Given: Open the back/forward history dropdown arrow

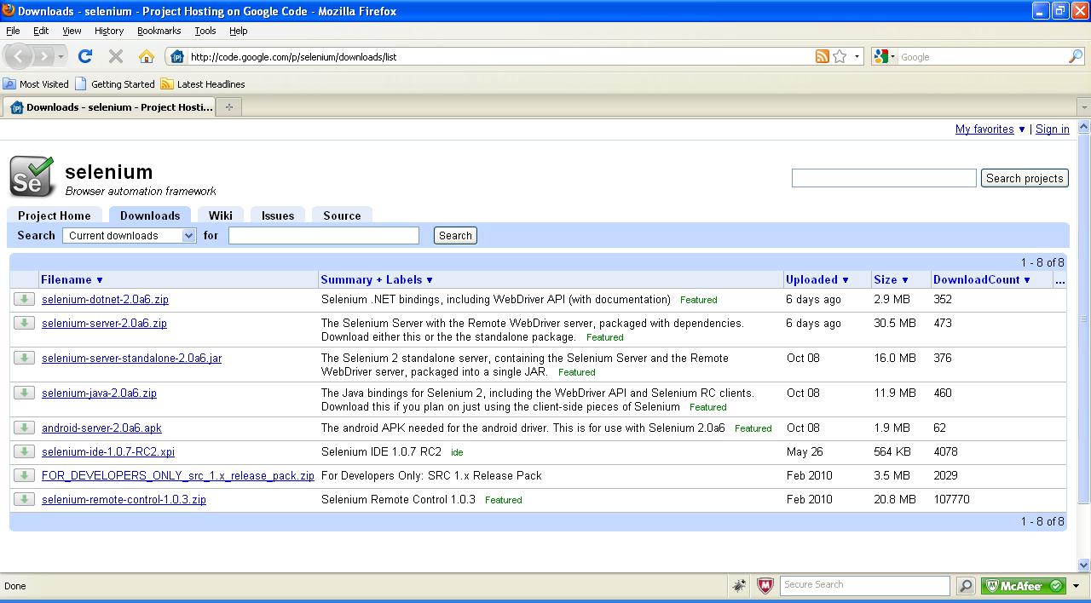Looking at the screenshot, I should [61, 57].
